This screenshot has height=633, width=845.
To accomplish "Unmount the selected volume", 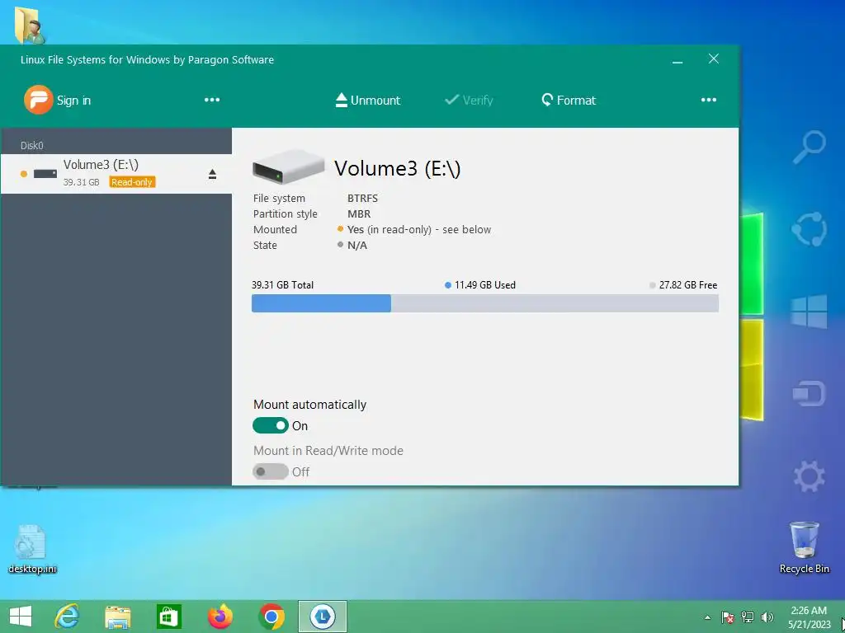I will coord(367,100).
